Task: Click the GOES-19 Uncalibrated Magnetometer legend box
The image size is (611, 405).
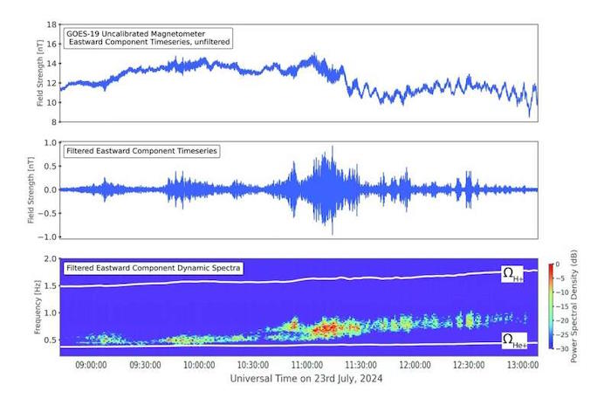Action: pos(148,38)
